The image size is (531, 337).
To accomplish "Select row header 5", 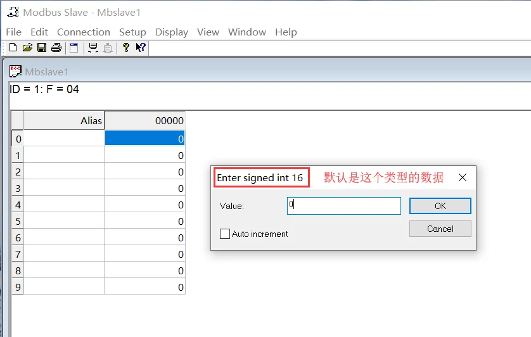I will [18, 221].
